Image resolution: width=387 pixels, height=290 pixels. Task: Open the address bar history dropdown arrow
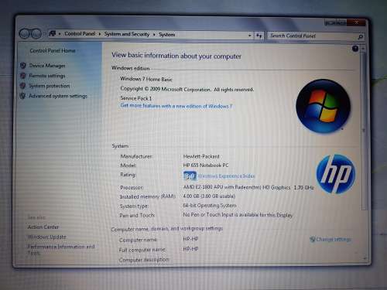[x=249, y=36]
